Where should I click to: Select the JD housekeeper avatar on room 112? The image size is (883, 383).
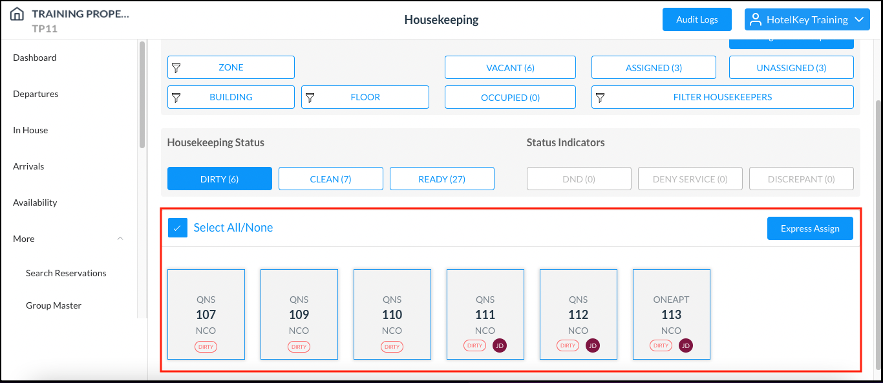tap(592, 345)
